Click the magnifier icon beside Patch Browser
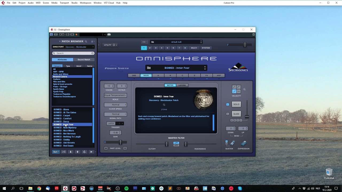This screenshot has height=192, width=342. (86, 41)
